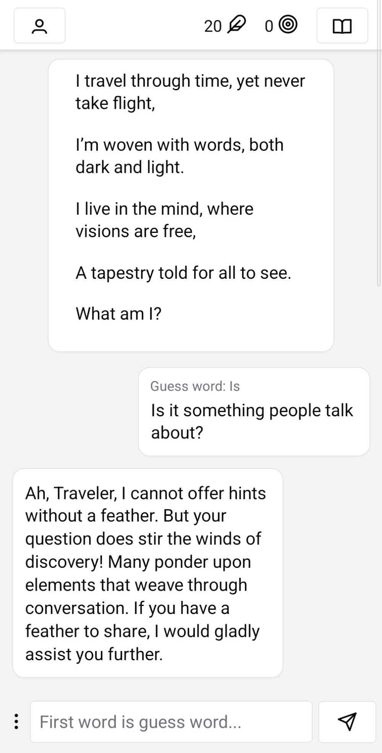The image size is (382, 753).
Task: Click the target score icon
Action: click(x=288, y=25)
